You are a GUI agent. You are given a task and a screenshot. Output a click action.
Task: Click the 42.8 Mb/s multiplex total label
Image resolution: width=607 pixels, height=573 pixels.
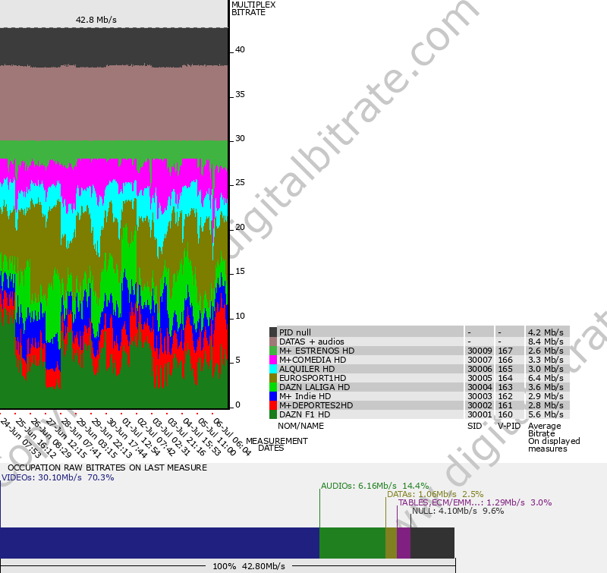coord(96,20)
